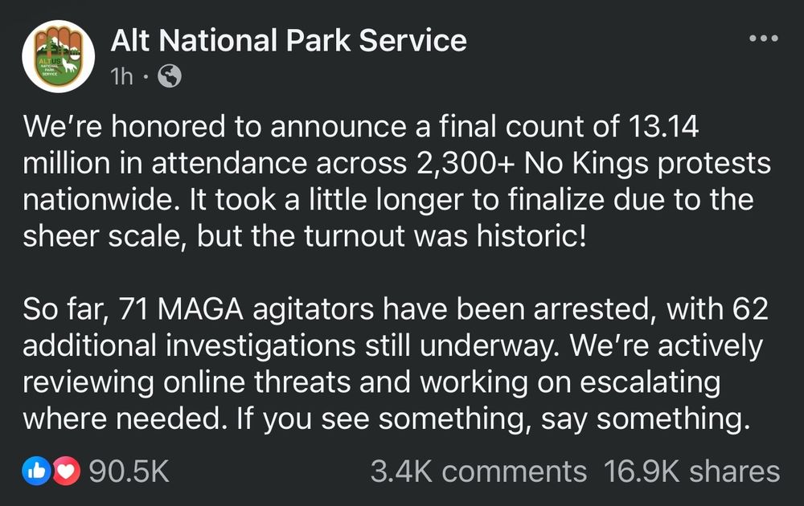Click the words "No Kings protests"
This screenshot has height=506, width=804.
pos(648,164)
